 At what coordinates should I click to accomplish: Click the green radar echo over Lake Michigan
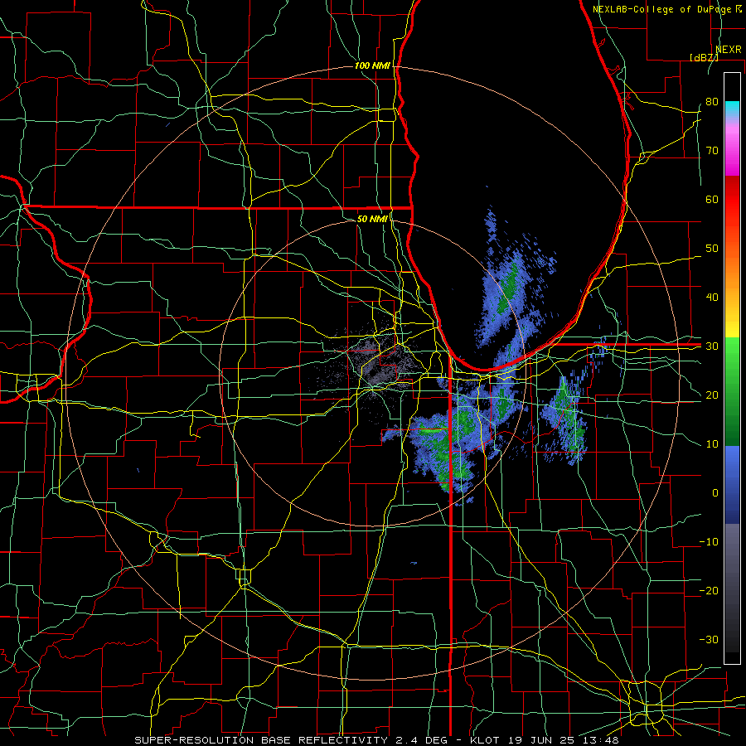click(508, 289)
